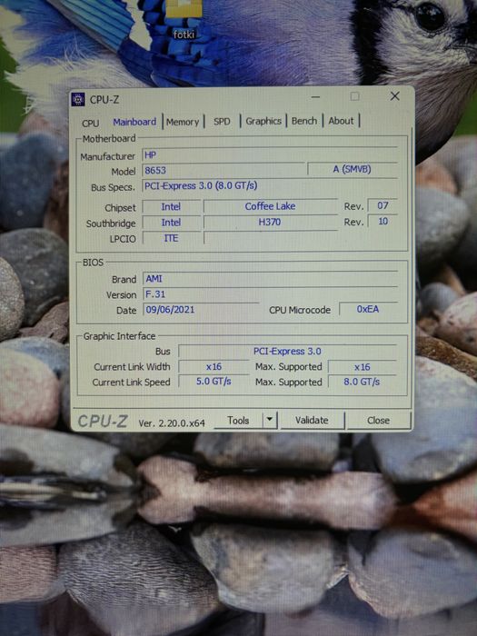477x636 pixels.
Task: Select the PCI-Express 3.0 (8.0 GT/s) bus specs
Action: 269,185
